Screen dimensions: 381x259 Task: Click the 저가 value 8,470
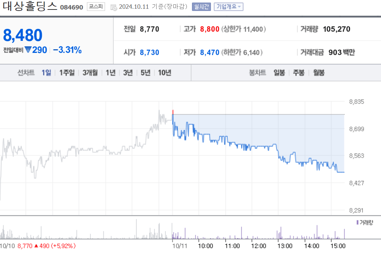210,53
